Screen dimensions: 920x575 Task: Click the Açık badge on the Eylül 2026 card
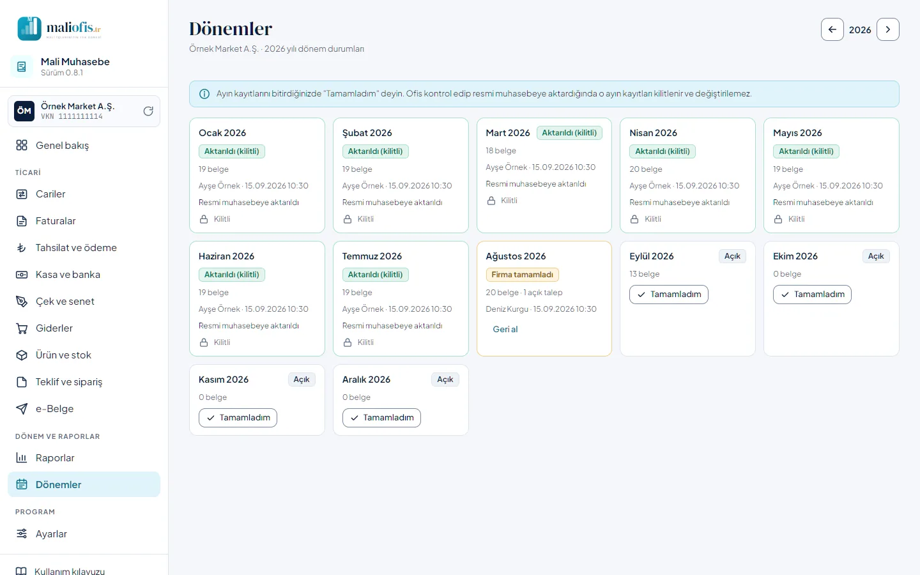[x=732, y=256]
